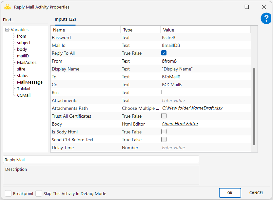
Task: Enable Trust All Certificates checkbox
Action: click(164, 116)
